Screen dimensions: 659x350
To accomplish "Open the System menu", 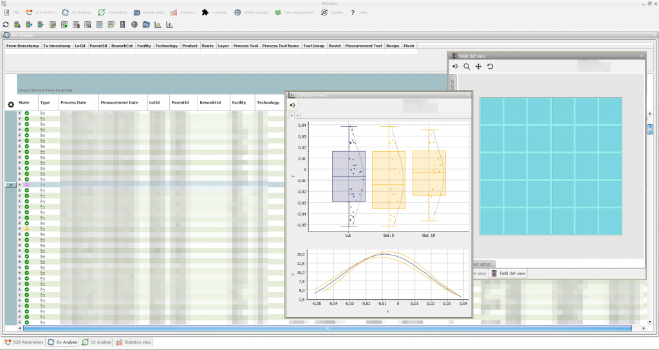I will (333, 13).
